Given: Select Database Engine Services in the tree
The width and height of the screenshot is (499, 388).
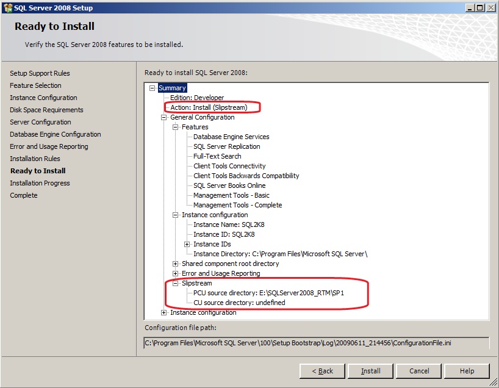Looking at the screenshot, I should [231, 137].
